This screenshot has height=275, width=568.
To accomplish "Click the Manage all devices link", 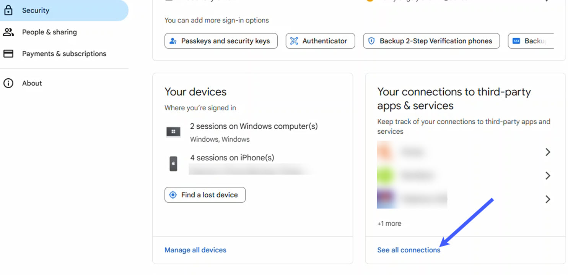I will pyautogui.click(x=195, y=250).
